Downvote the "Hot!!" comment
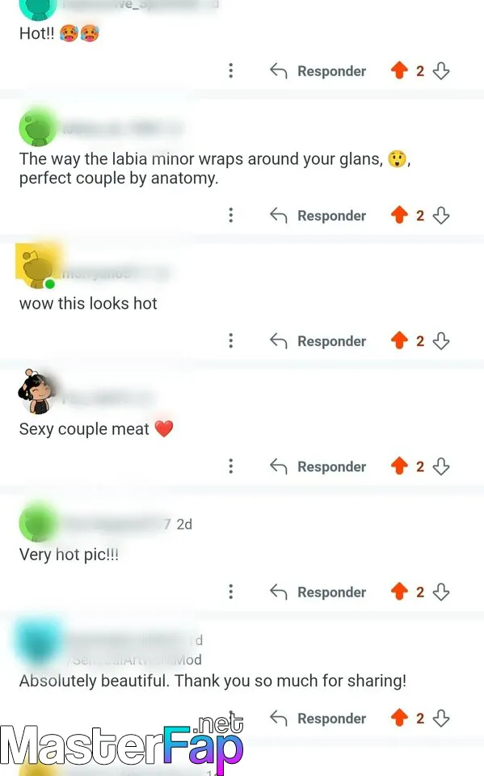This screenshot has width=484, height=776. 441,71
